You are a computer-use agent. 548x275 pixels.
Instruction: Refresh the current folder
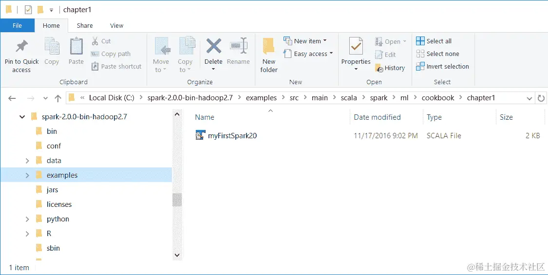541,98
